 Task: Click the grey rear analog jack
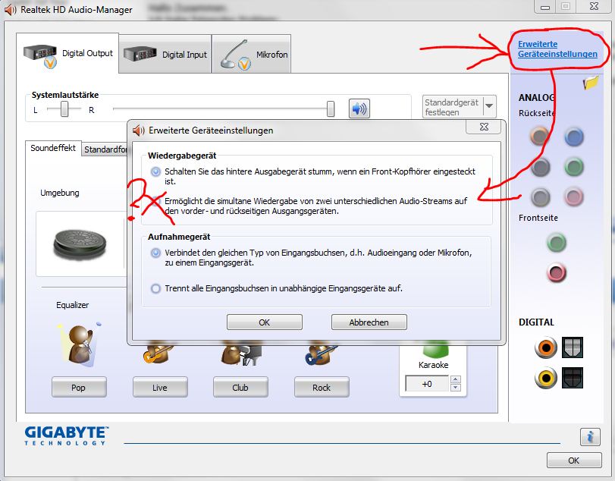pos(541,197)
